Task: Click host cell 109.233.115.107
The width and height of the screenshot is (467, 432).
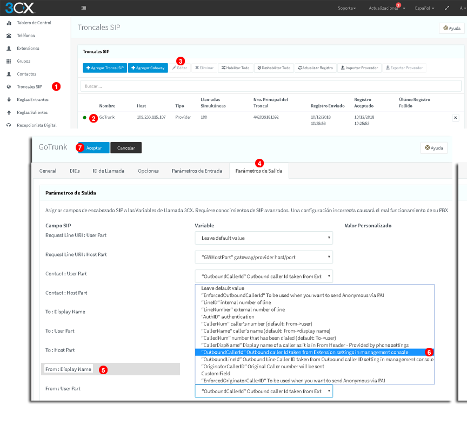Action: (x=151, y=117)
